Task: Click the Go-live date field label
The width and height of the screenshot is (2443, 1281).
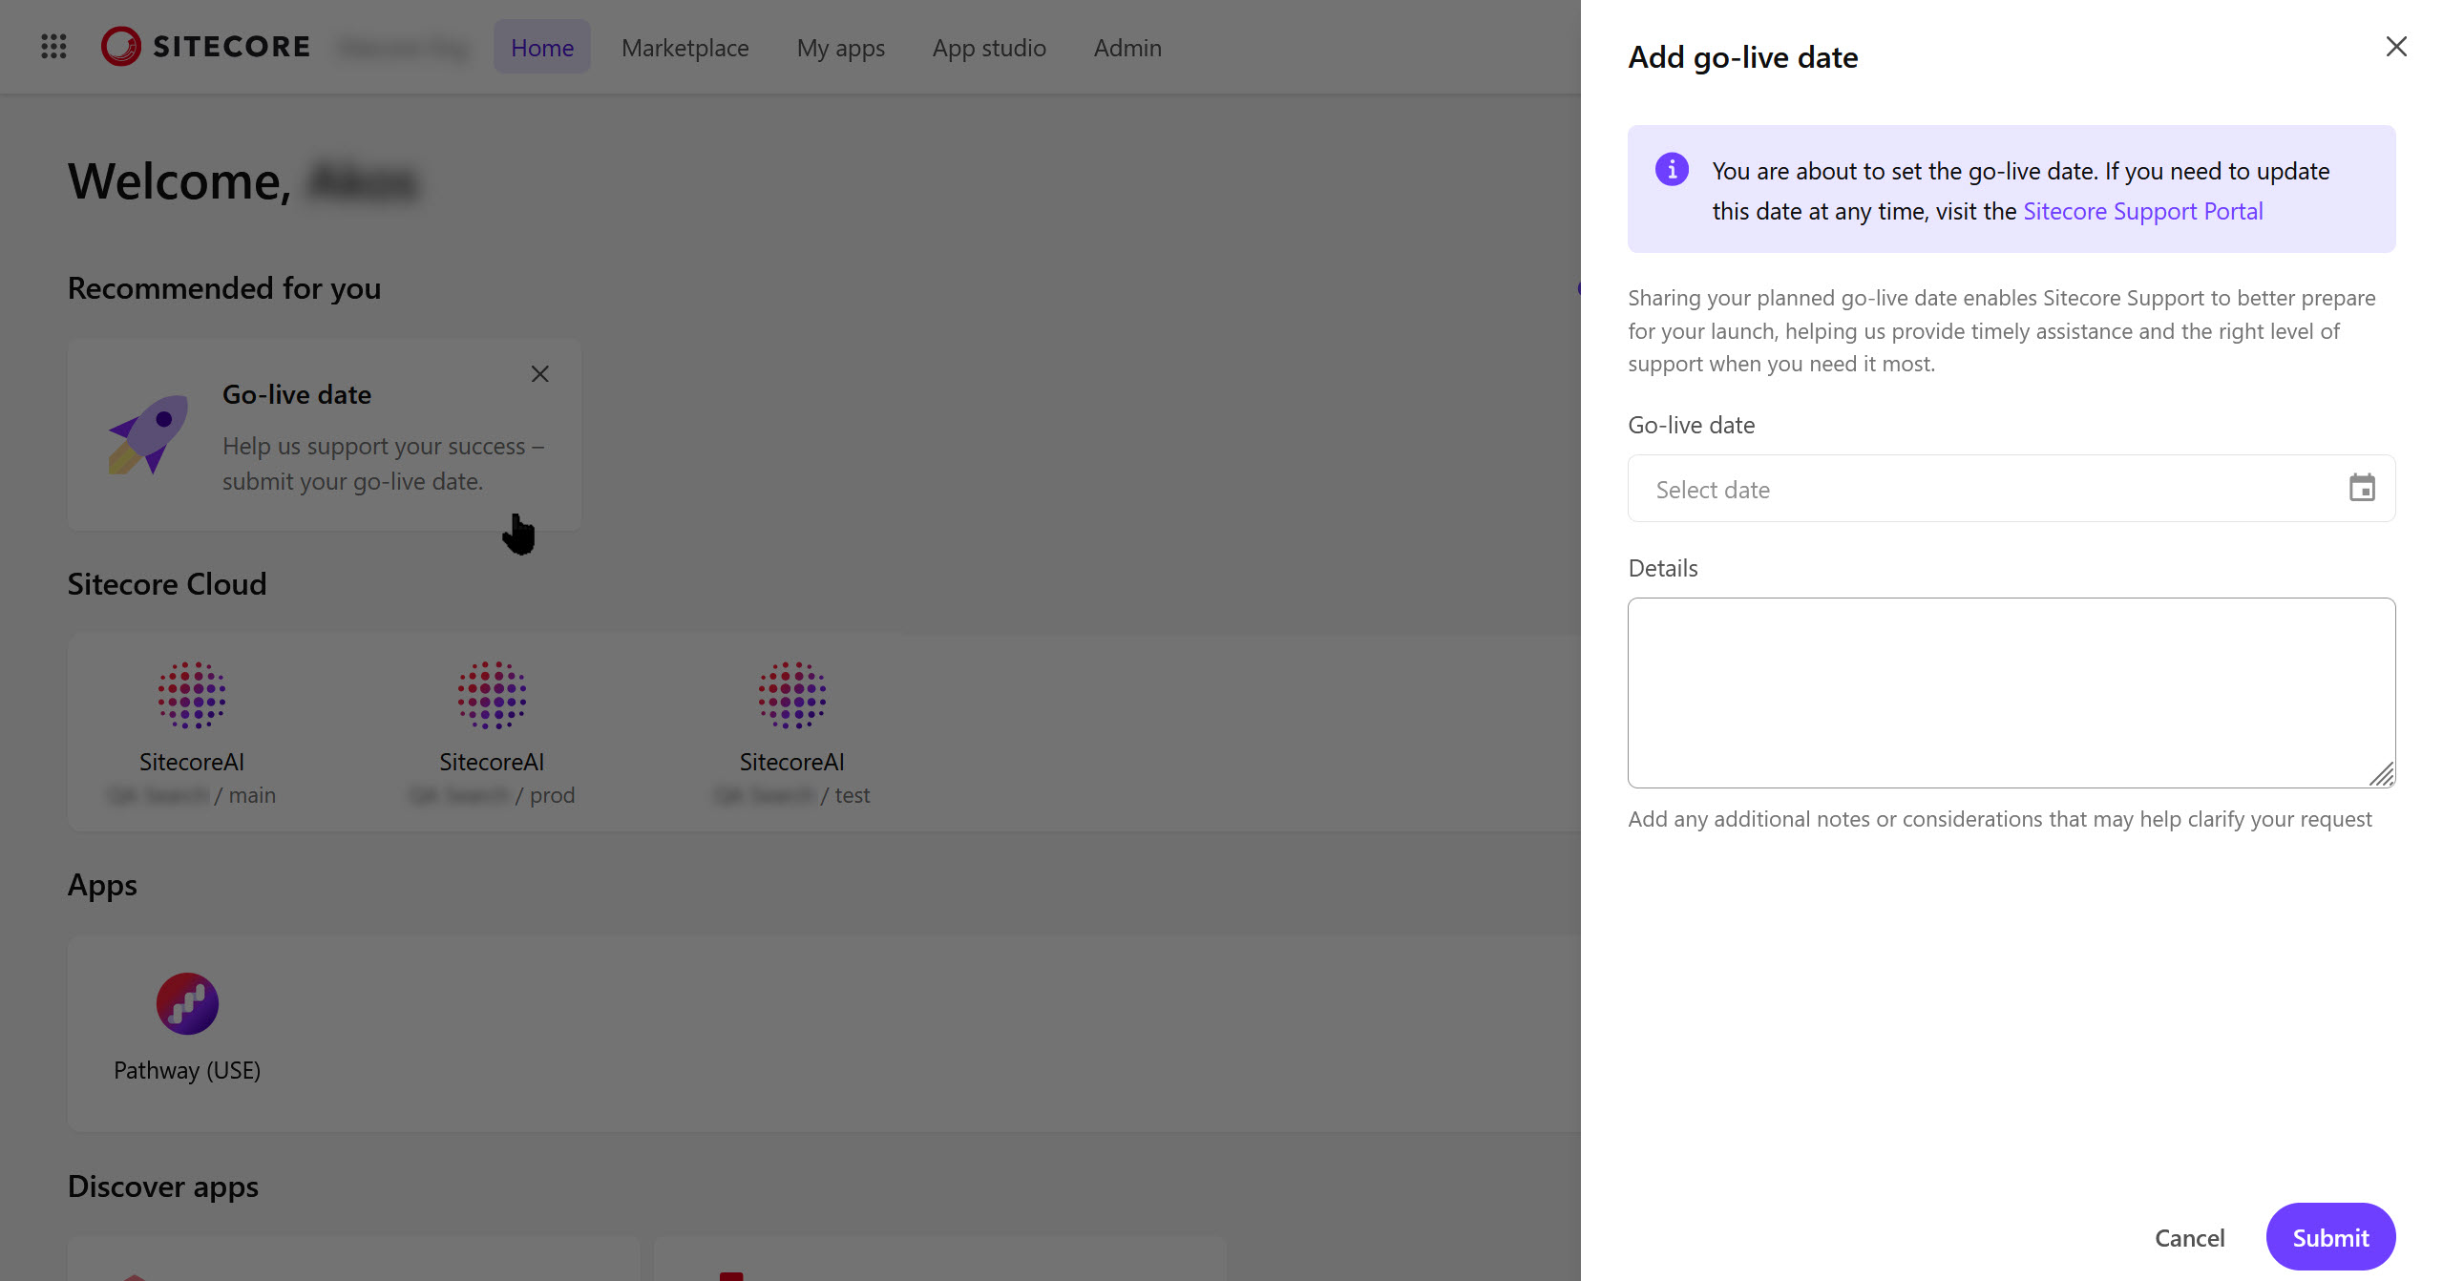Action: click(x=1692, y=425)
